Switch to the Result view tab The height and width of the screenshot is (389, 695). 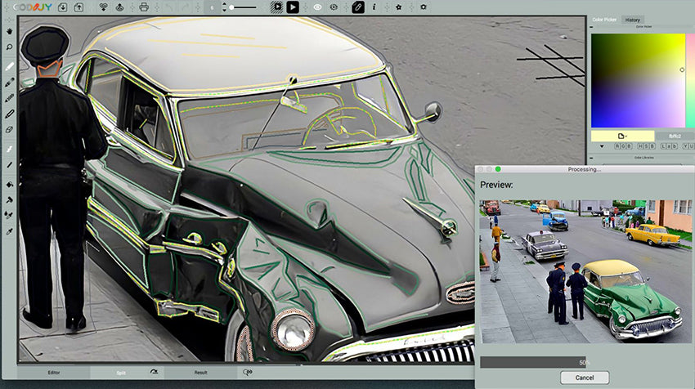200,372
